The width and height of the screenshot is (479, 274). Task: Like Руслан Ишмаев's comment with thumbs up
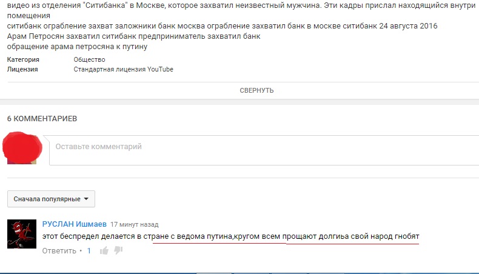pyautogui.click(x=104, y=251)
